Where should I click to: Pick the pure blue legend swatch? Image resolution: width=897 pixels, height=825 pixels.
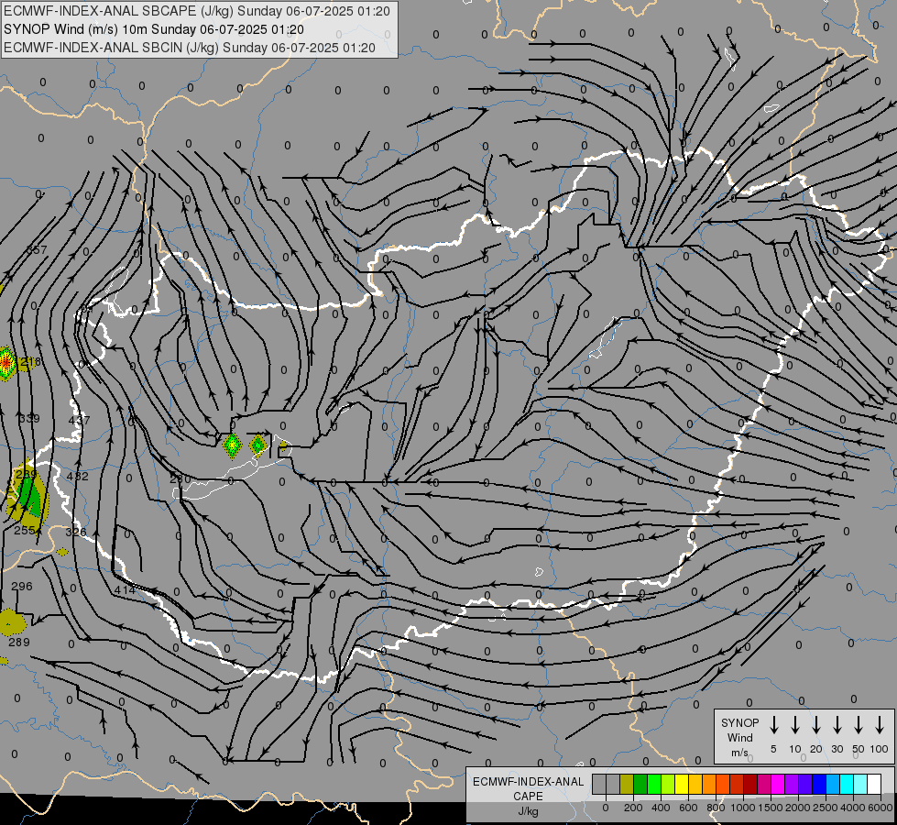click(x=818, y=784)
